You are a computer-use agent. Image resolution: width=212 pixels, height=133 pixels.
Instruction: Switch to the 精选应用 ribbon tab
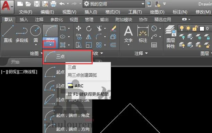pyautogui.click(x=163, y=20)
